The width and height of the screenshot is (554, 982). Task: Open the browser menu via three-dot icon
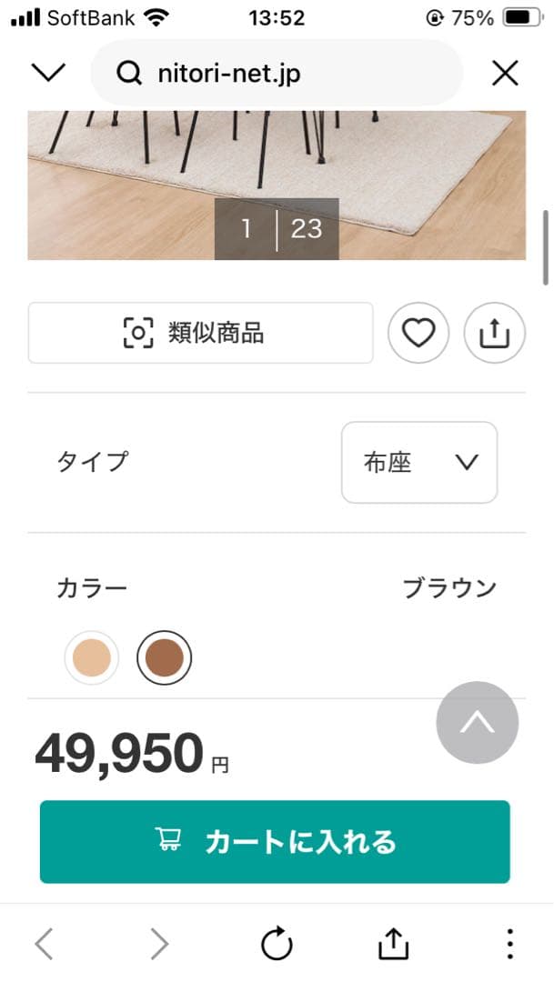tap(509, 944)
